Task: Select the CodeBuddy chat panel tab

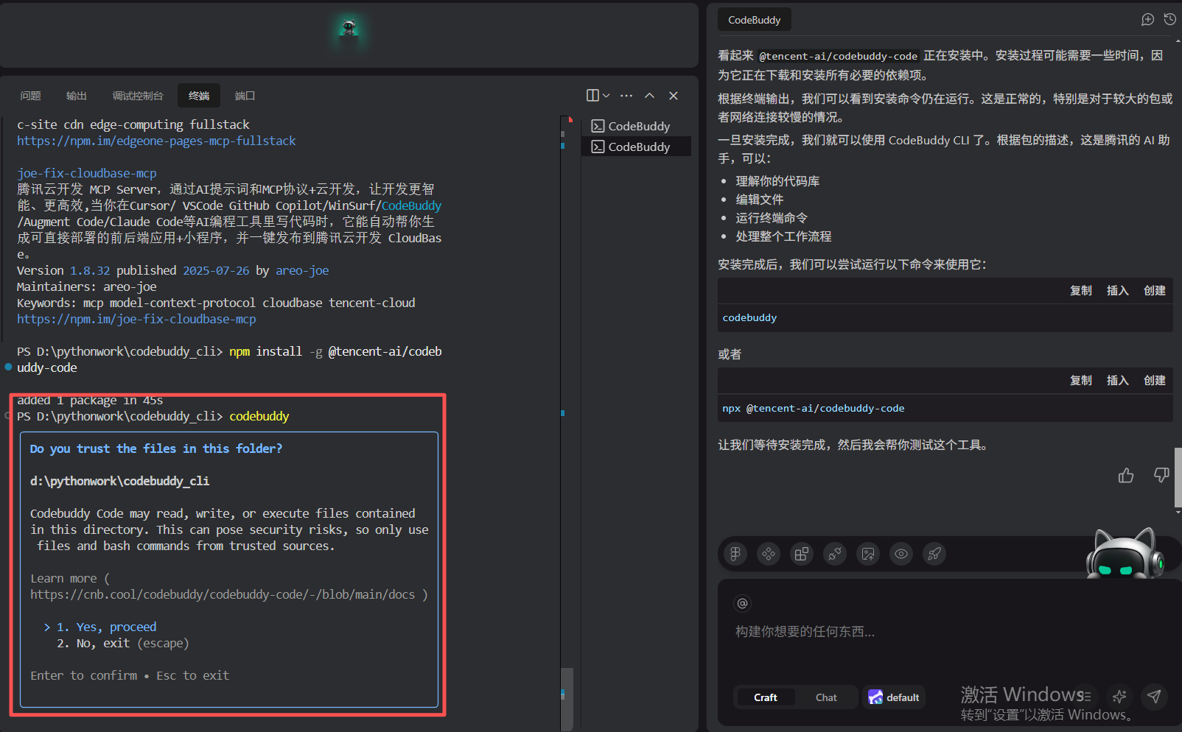Action: coord(755,20)
